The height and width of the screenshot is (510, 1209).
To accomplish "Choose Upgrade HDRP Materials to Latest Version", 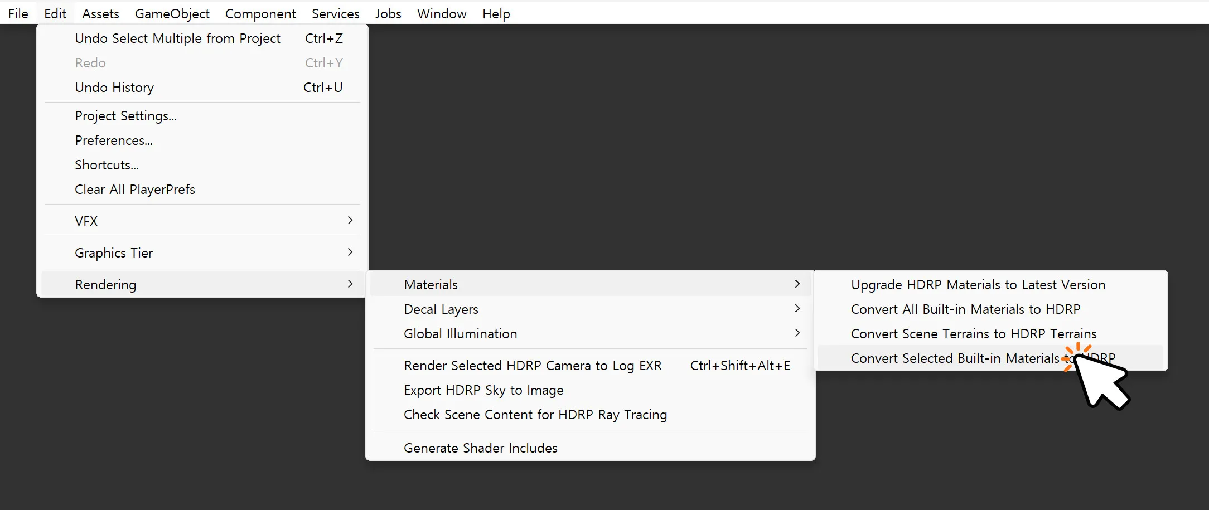I will click(978, 285).
